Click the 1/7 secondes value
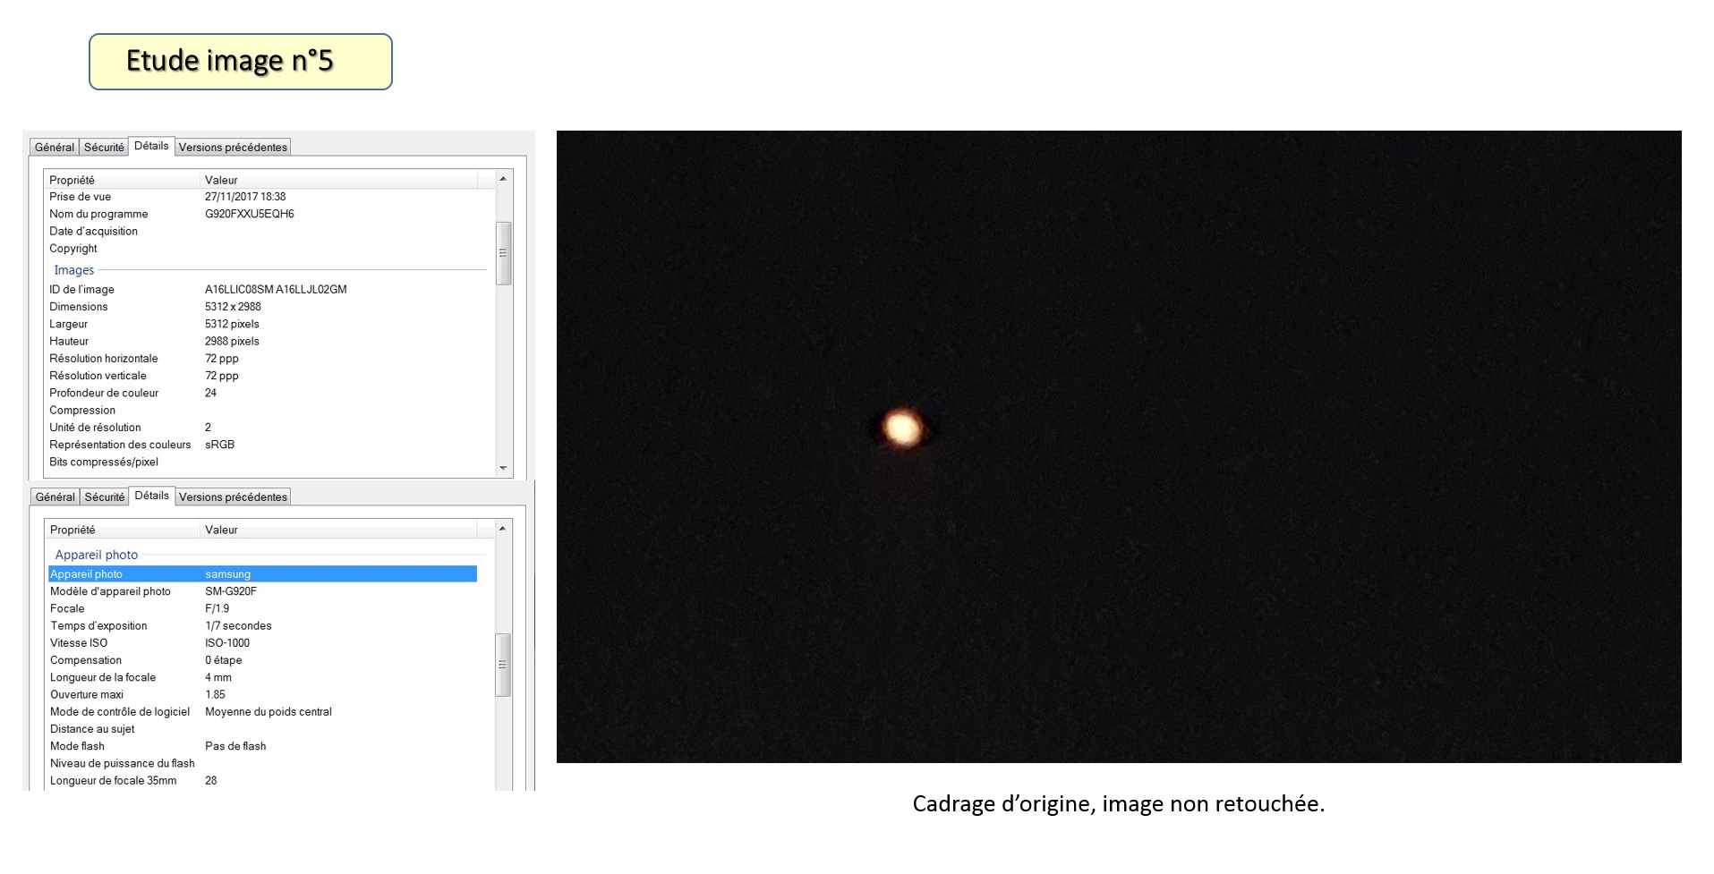 pyautogui.click(x=238, y=626)
